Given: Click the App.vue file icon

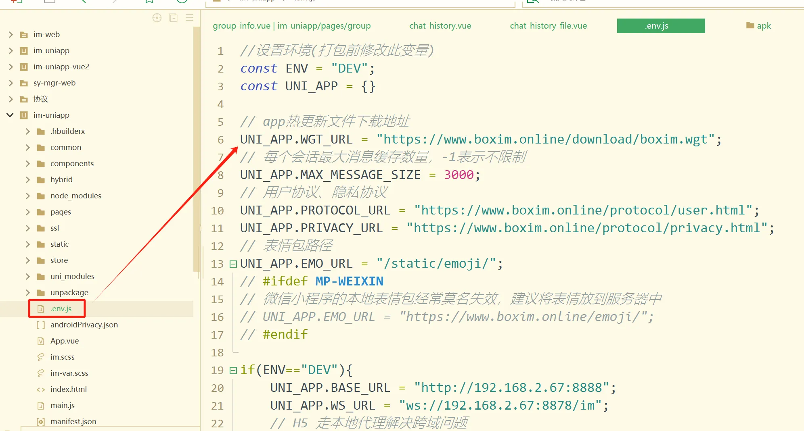Looking at the screenshot, I should click(x=41, y=341).
